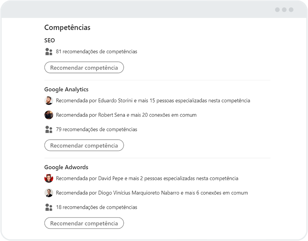Image resolution: width=308 pixels, height=241 pixels.
Task: View the 81 recomendações de competências list
Action: pyautogui.click(x=96, y=52)
